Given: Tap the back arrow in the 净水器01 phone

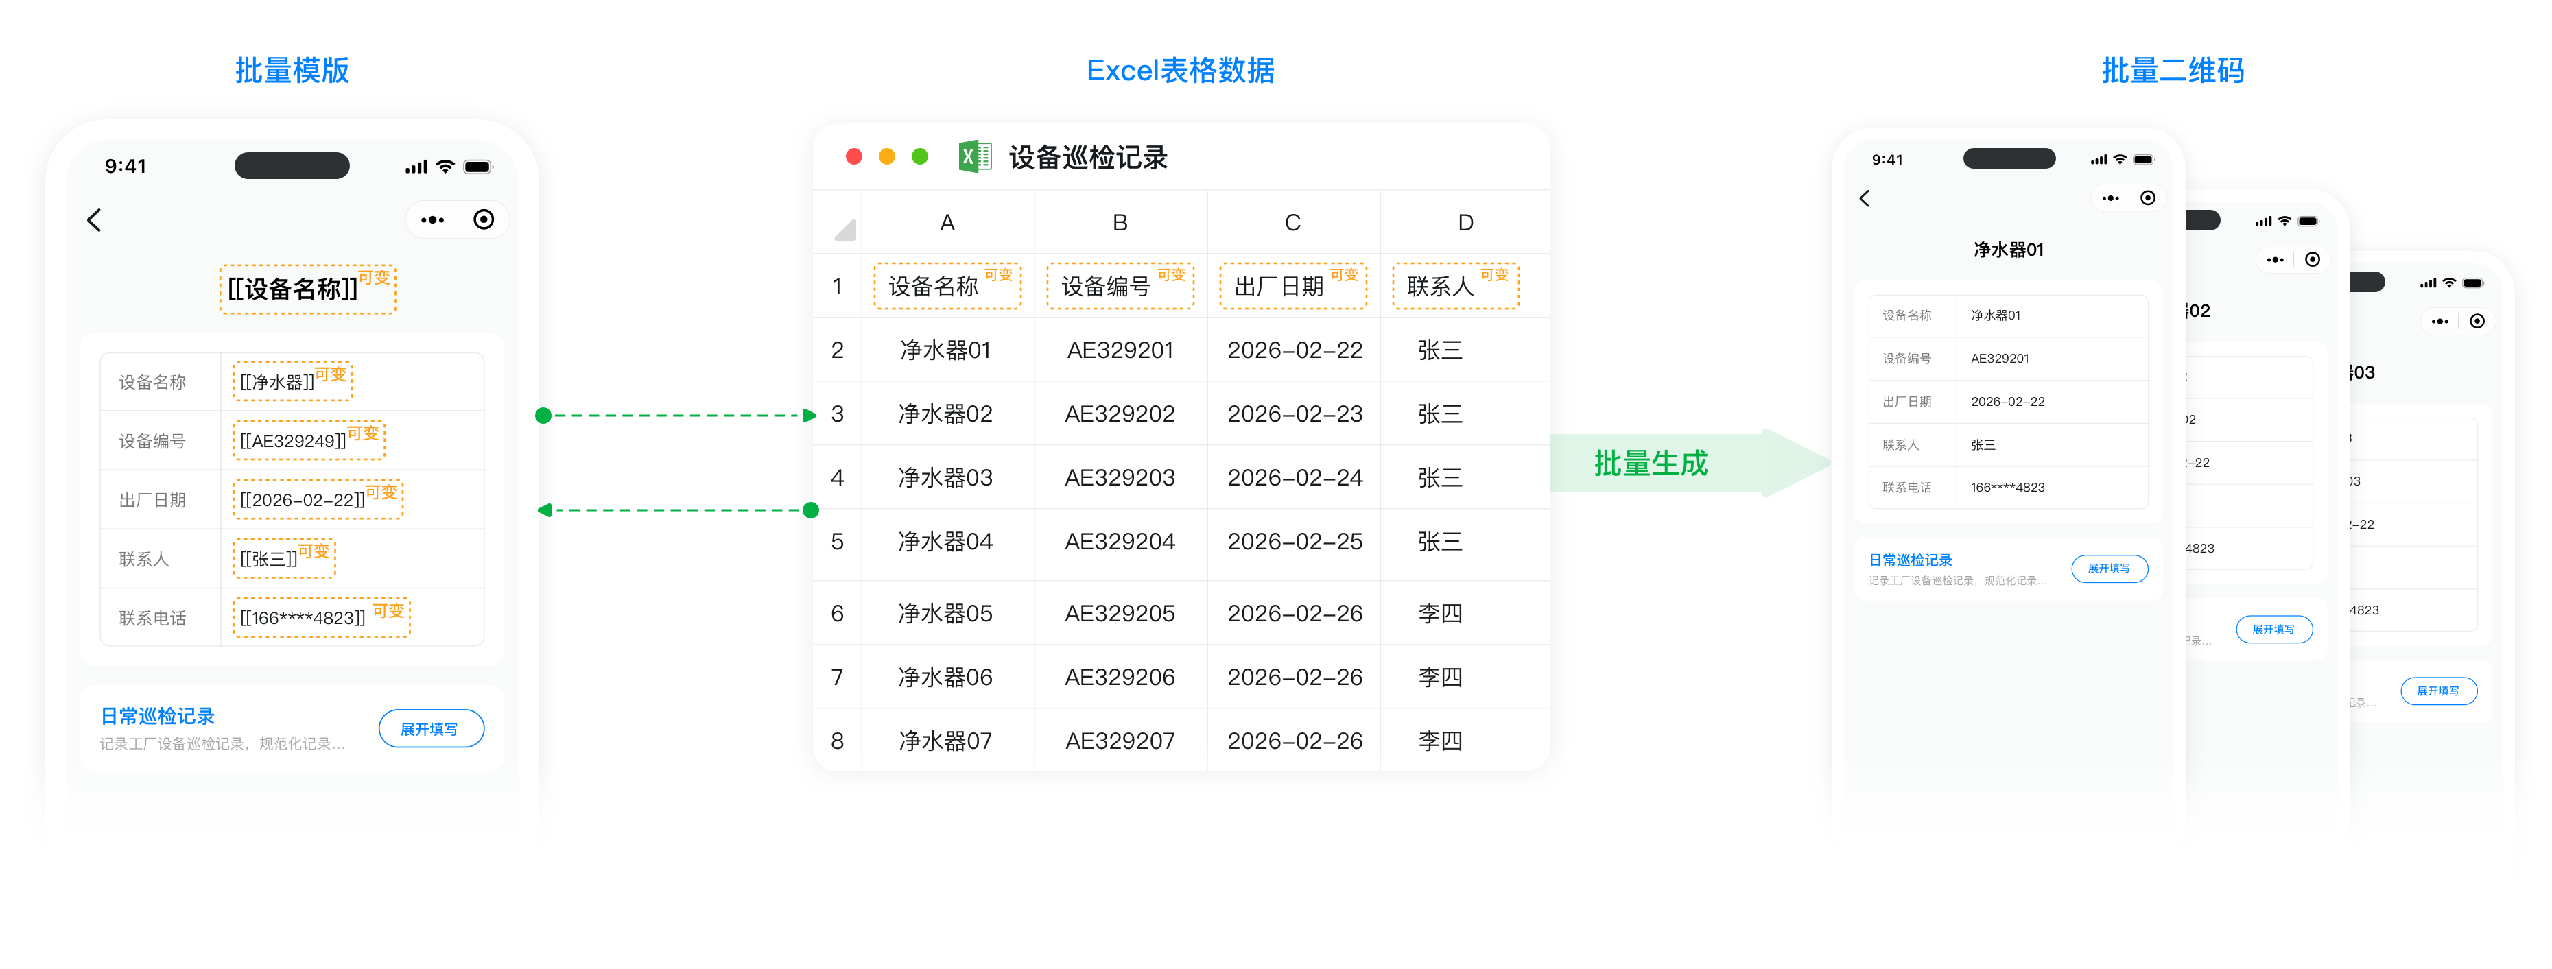Looking at the screenshot, I should [1865, 198].
